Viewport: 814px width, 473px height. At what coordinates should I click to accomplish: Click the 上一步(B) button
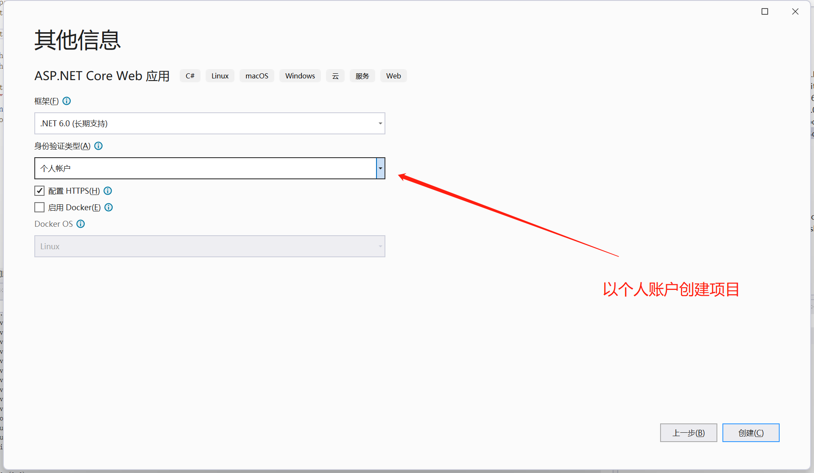click(688, 433)
